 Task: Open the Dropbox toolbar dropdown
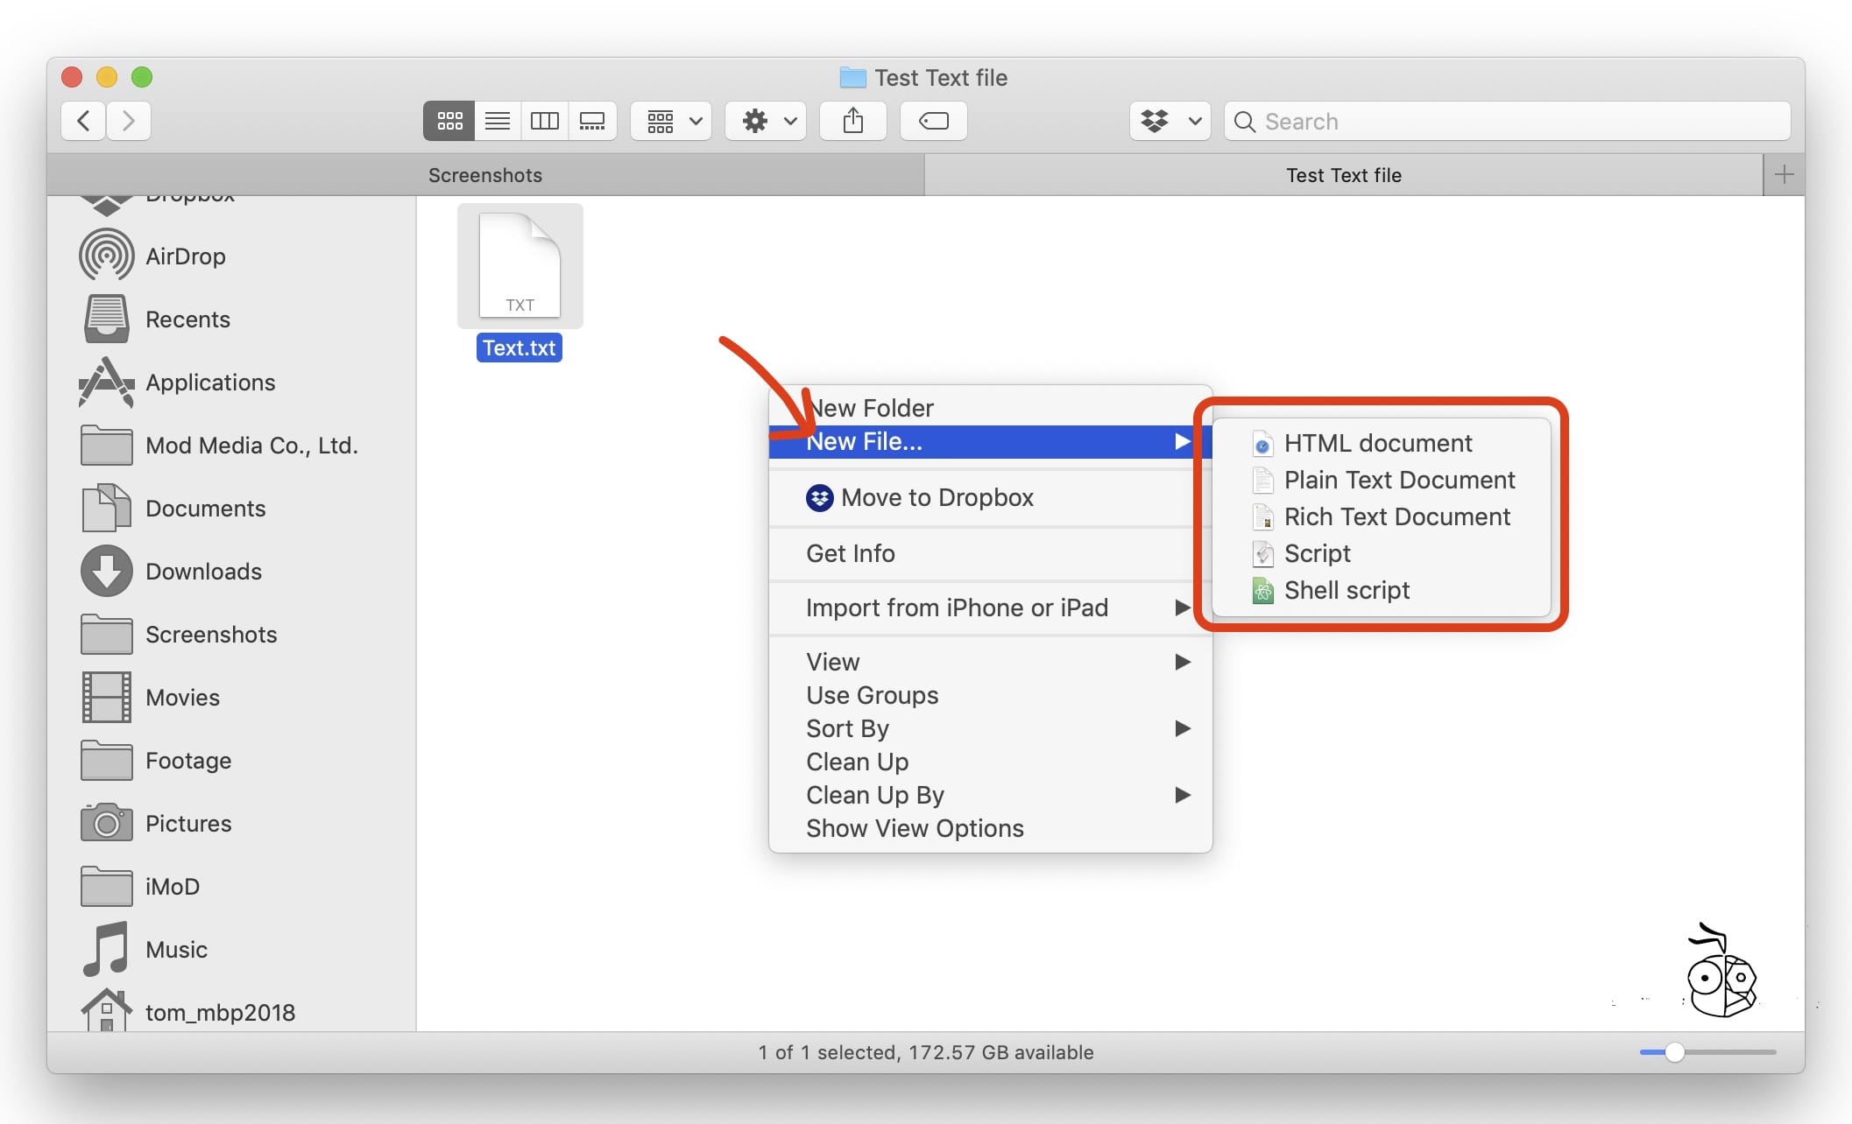1169,121
